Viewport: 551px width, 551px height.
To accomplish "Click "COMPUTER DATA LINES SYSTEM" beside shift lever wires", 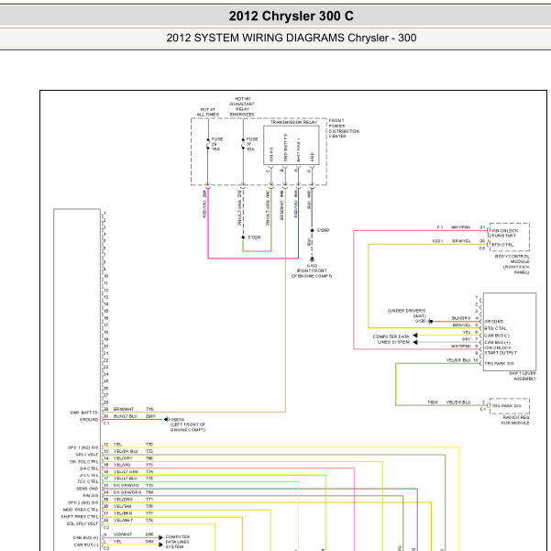I will (x=391, y=339).
